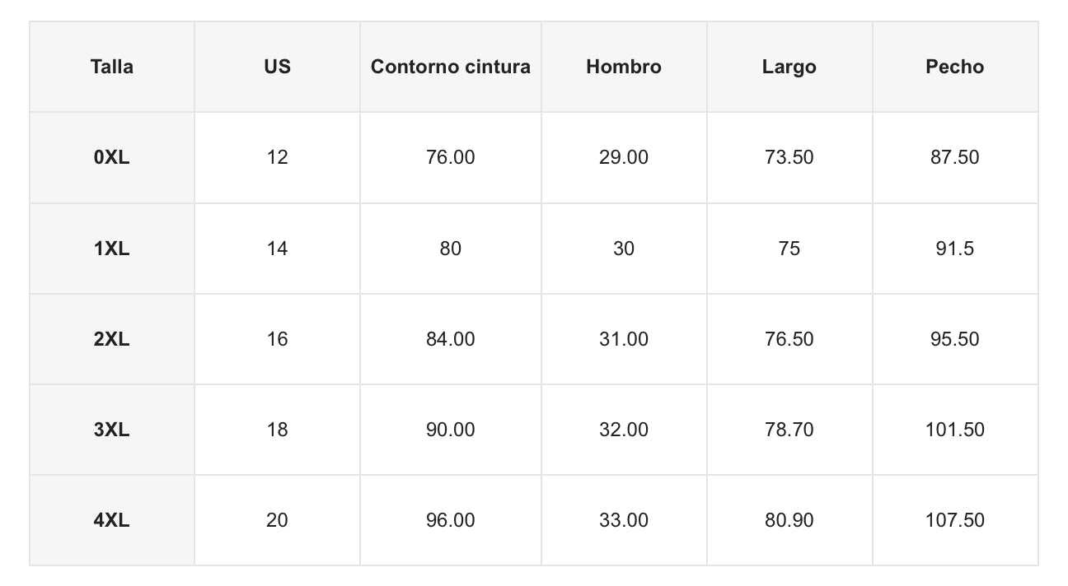Select the 1XL size row label
Screen dimensions: 1068x586
coord(112,248)
